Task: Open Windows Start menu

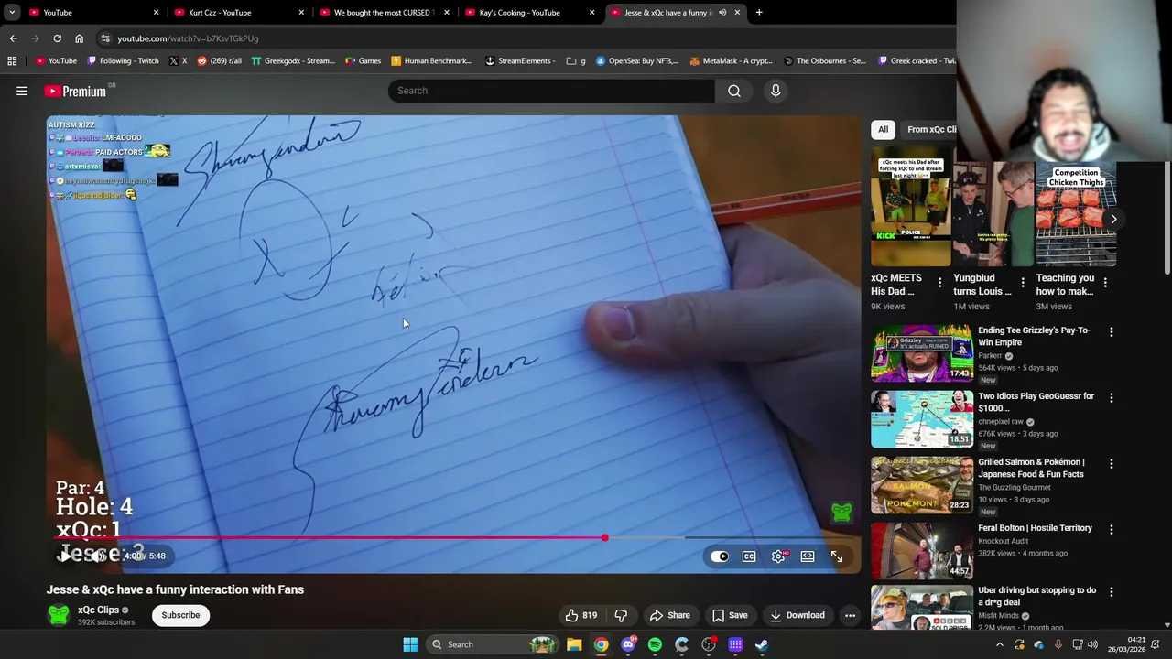Action: coord(410,644)
